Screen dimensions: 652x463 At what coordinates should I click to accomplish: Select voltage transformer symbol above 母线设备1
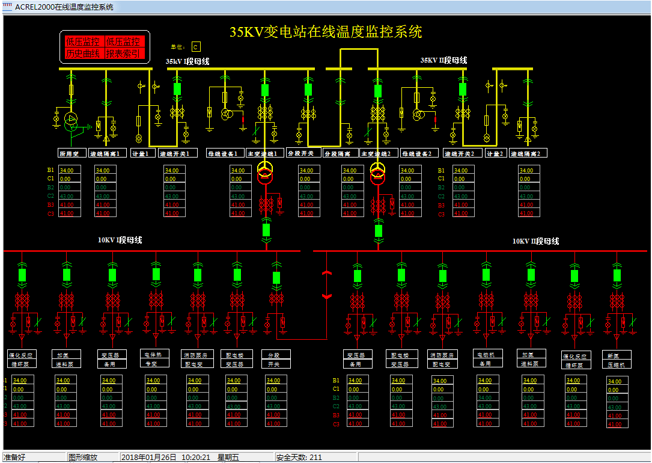pos(227,114)
